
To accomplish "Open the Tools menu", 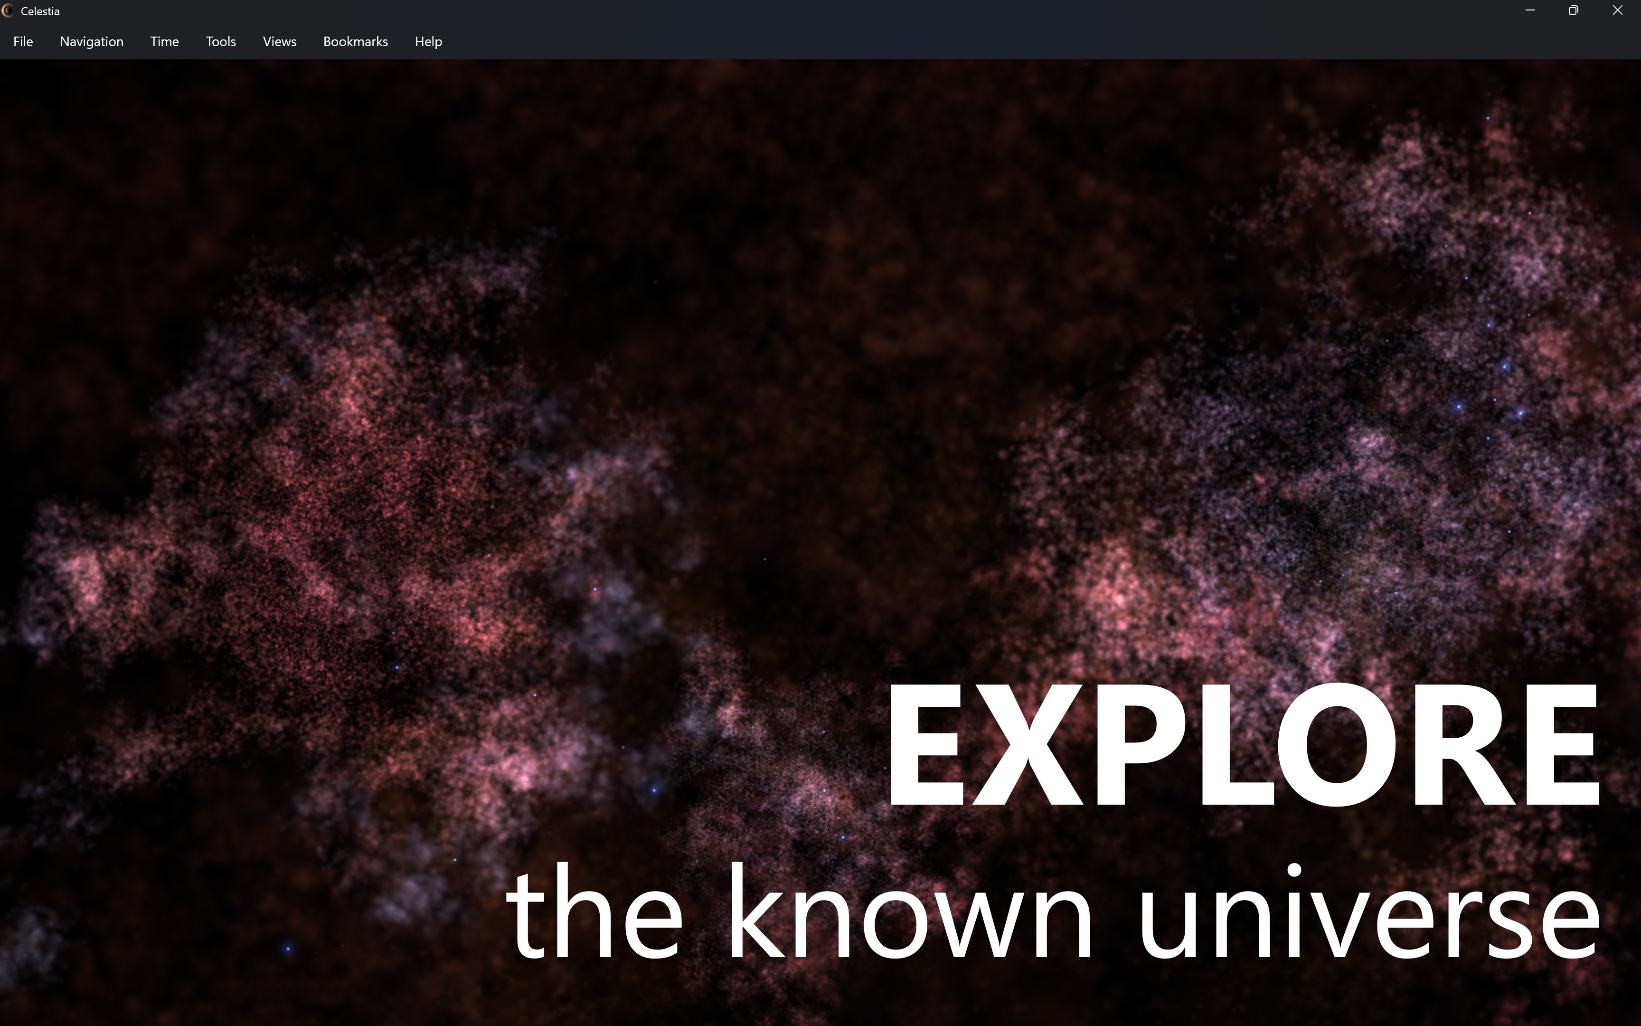I will tap(220, 41).
